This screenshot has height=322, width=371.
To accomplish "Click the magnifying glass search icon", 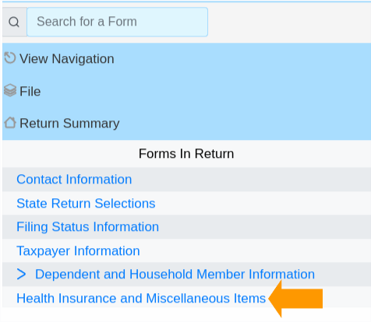I will 14,22.
